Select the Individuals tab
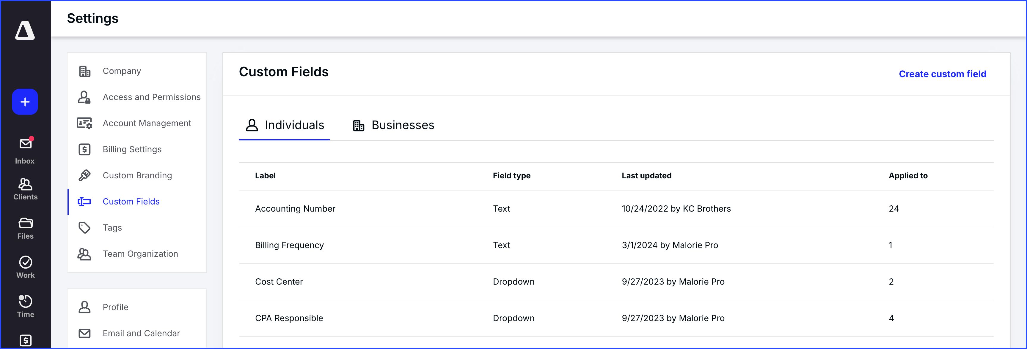The height and width of the screenshot is (349, 1027). 285,125
